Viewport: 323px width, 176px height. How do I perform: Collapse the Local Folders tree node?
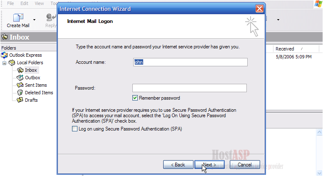[x=4, y=63]
